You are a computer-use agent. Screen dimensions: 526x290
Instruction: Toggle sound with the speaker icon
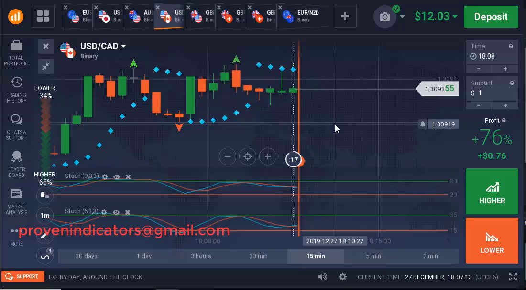pos(323,277)
